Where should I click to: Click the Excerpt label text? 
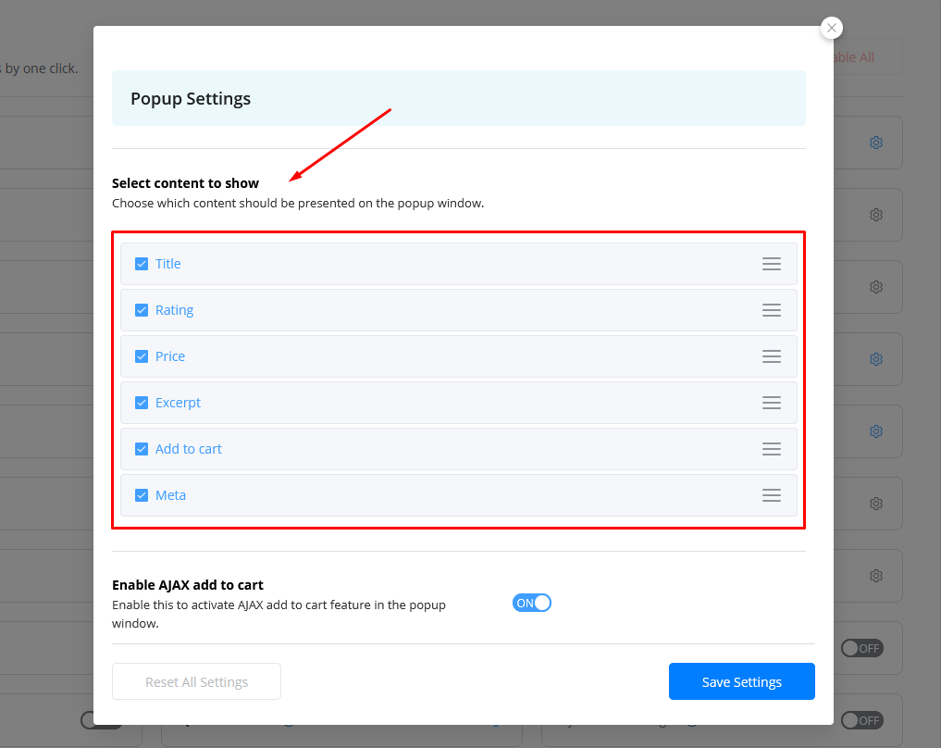click(178, 403)
